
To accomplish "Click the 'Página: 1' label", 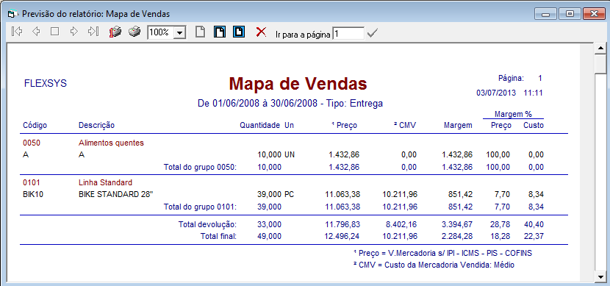I will 520,78.
